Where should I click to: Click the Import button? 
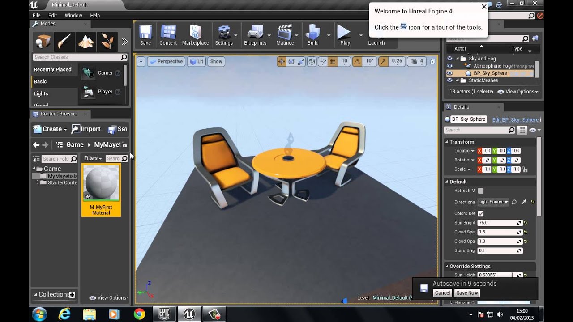(86, 129)
